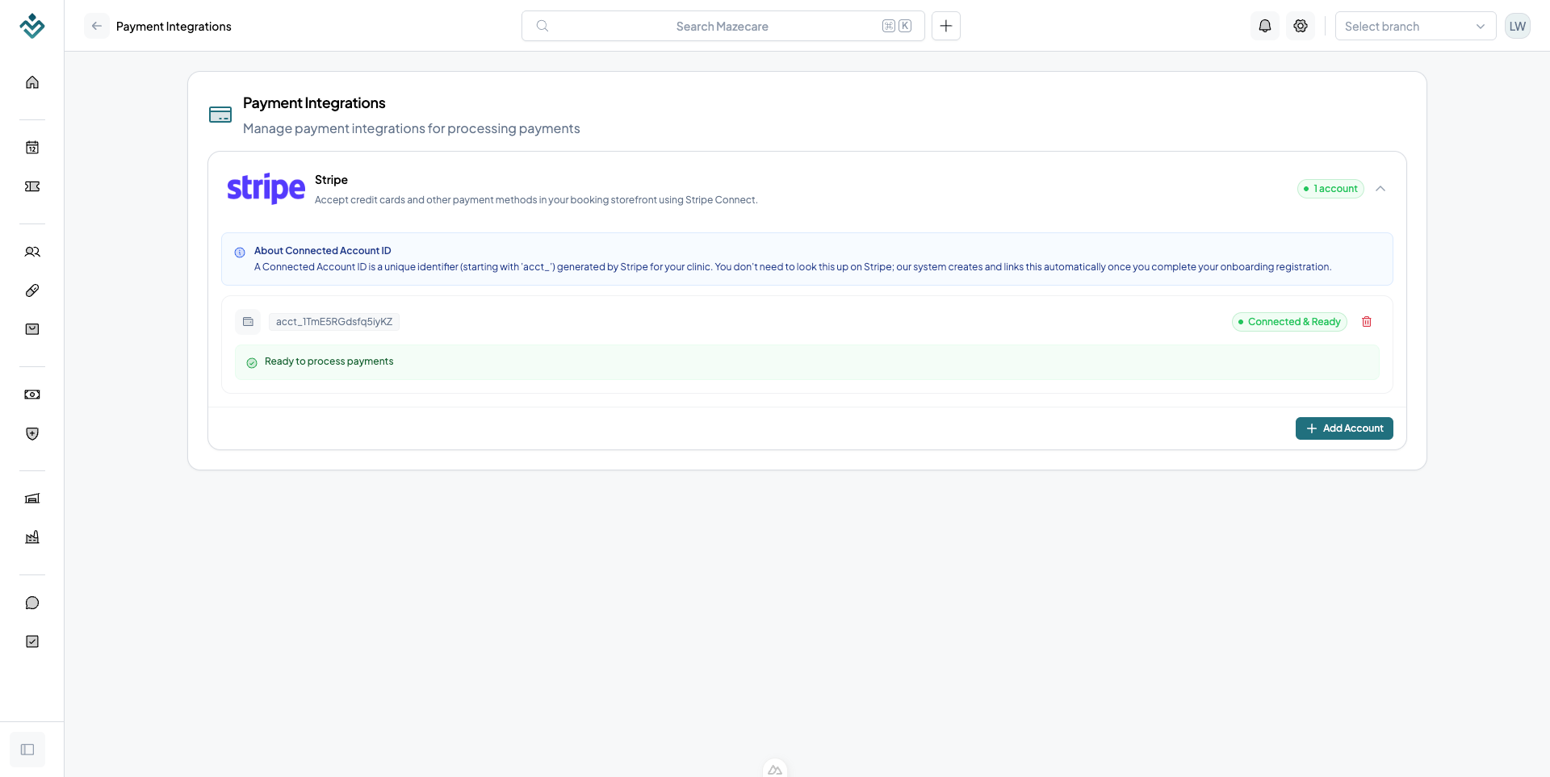1550x777 pixels.
Task: Click 'Ready to process payments' text
Action: [329, 361]
